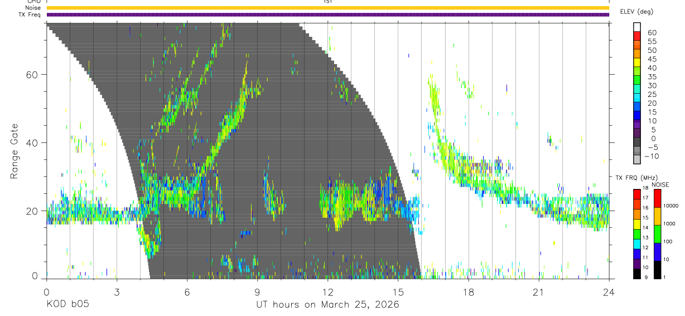This screenshot has width=685, height=316.
Task: Click 'UT hours on March 25, 2026' axis title
Action: (327, 305)
